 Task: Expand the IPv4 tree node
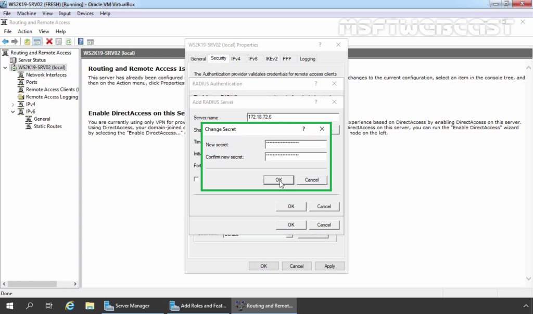[13, 105]
